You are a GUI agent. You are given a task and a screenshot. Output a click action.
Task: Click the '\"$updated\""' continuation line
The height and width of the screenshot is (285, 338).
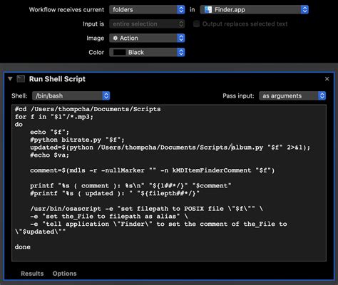coord(40,232)
